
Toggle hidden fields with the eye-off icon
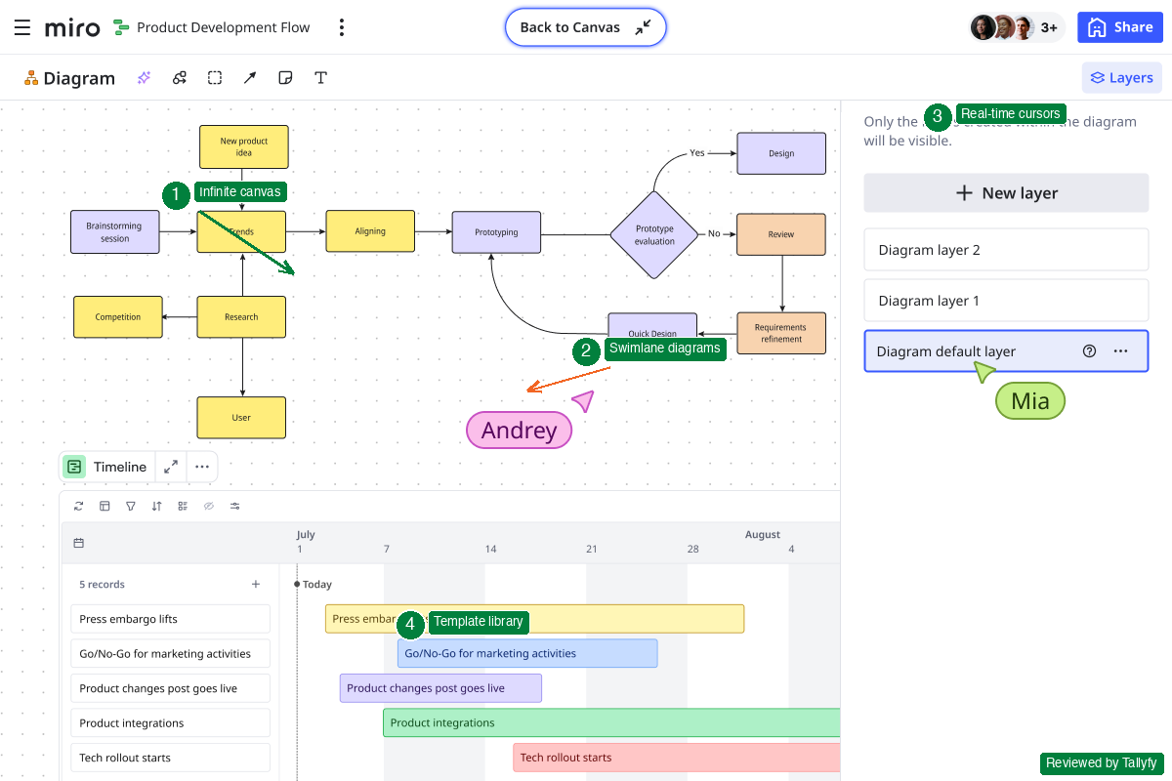click(x=208, y=506)
